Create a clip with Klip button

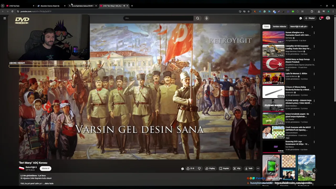(237, 169)
